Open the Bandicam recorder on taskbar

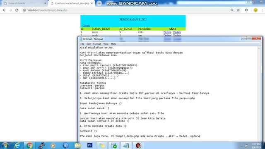coord(138,145)
